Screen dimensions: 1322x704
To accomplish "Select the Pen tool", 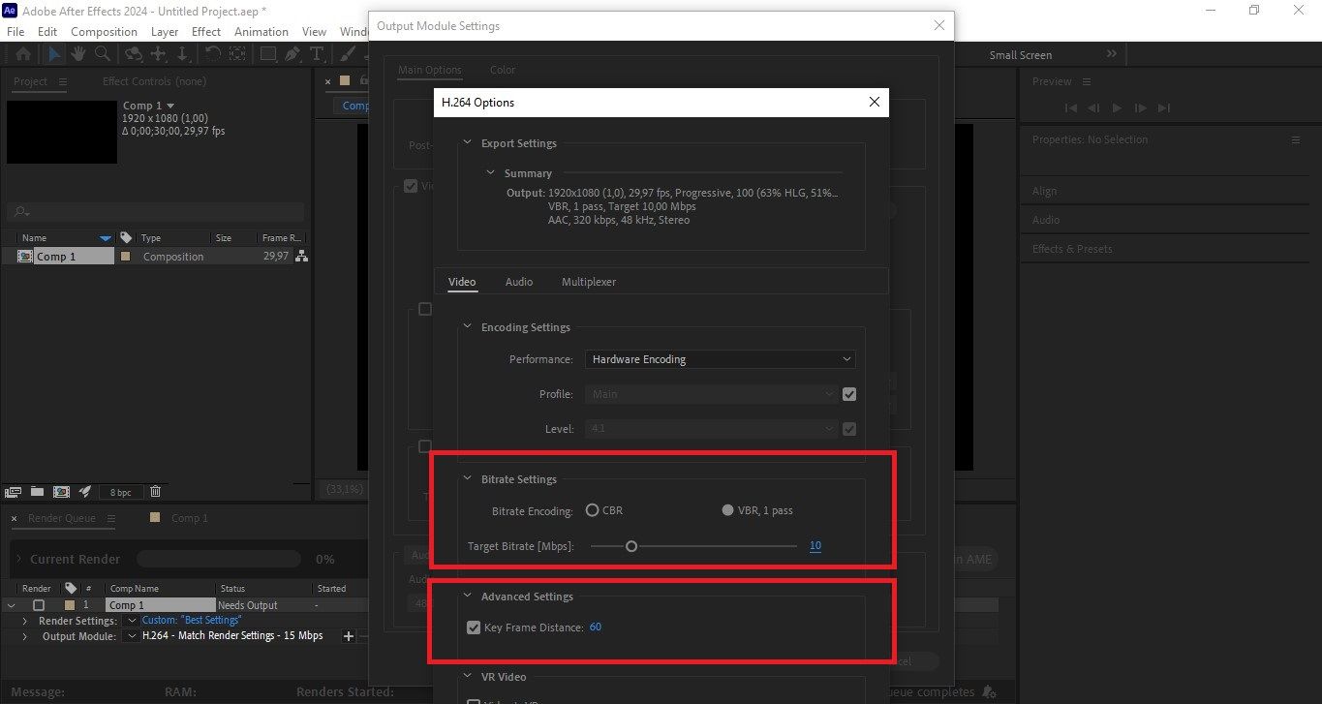I will coord(292,53).
